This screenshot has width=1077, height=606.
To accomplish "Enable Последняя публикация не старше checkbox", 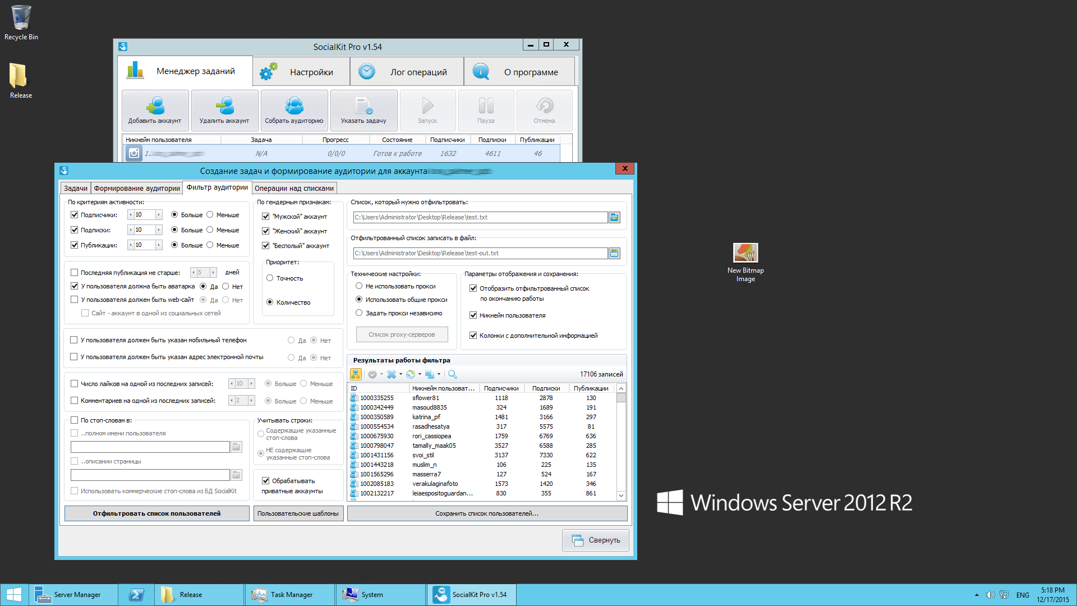I will click(x=74, y=273).
